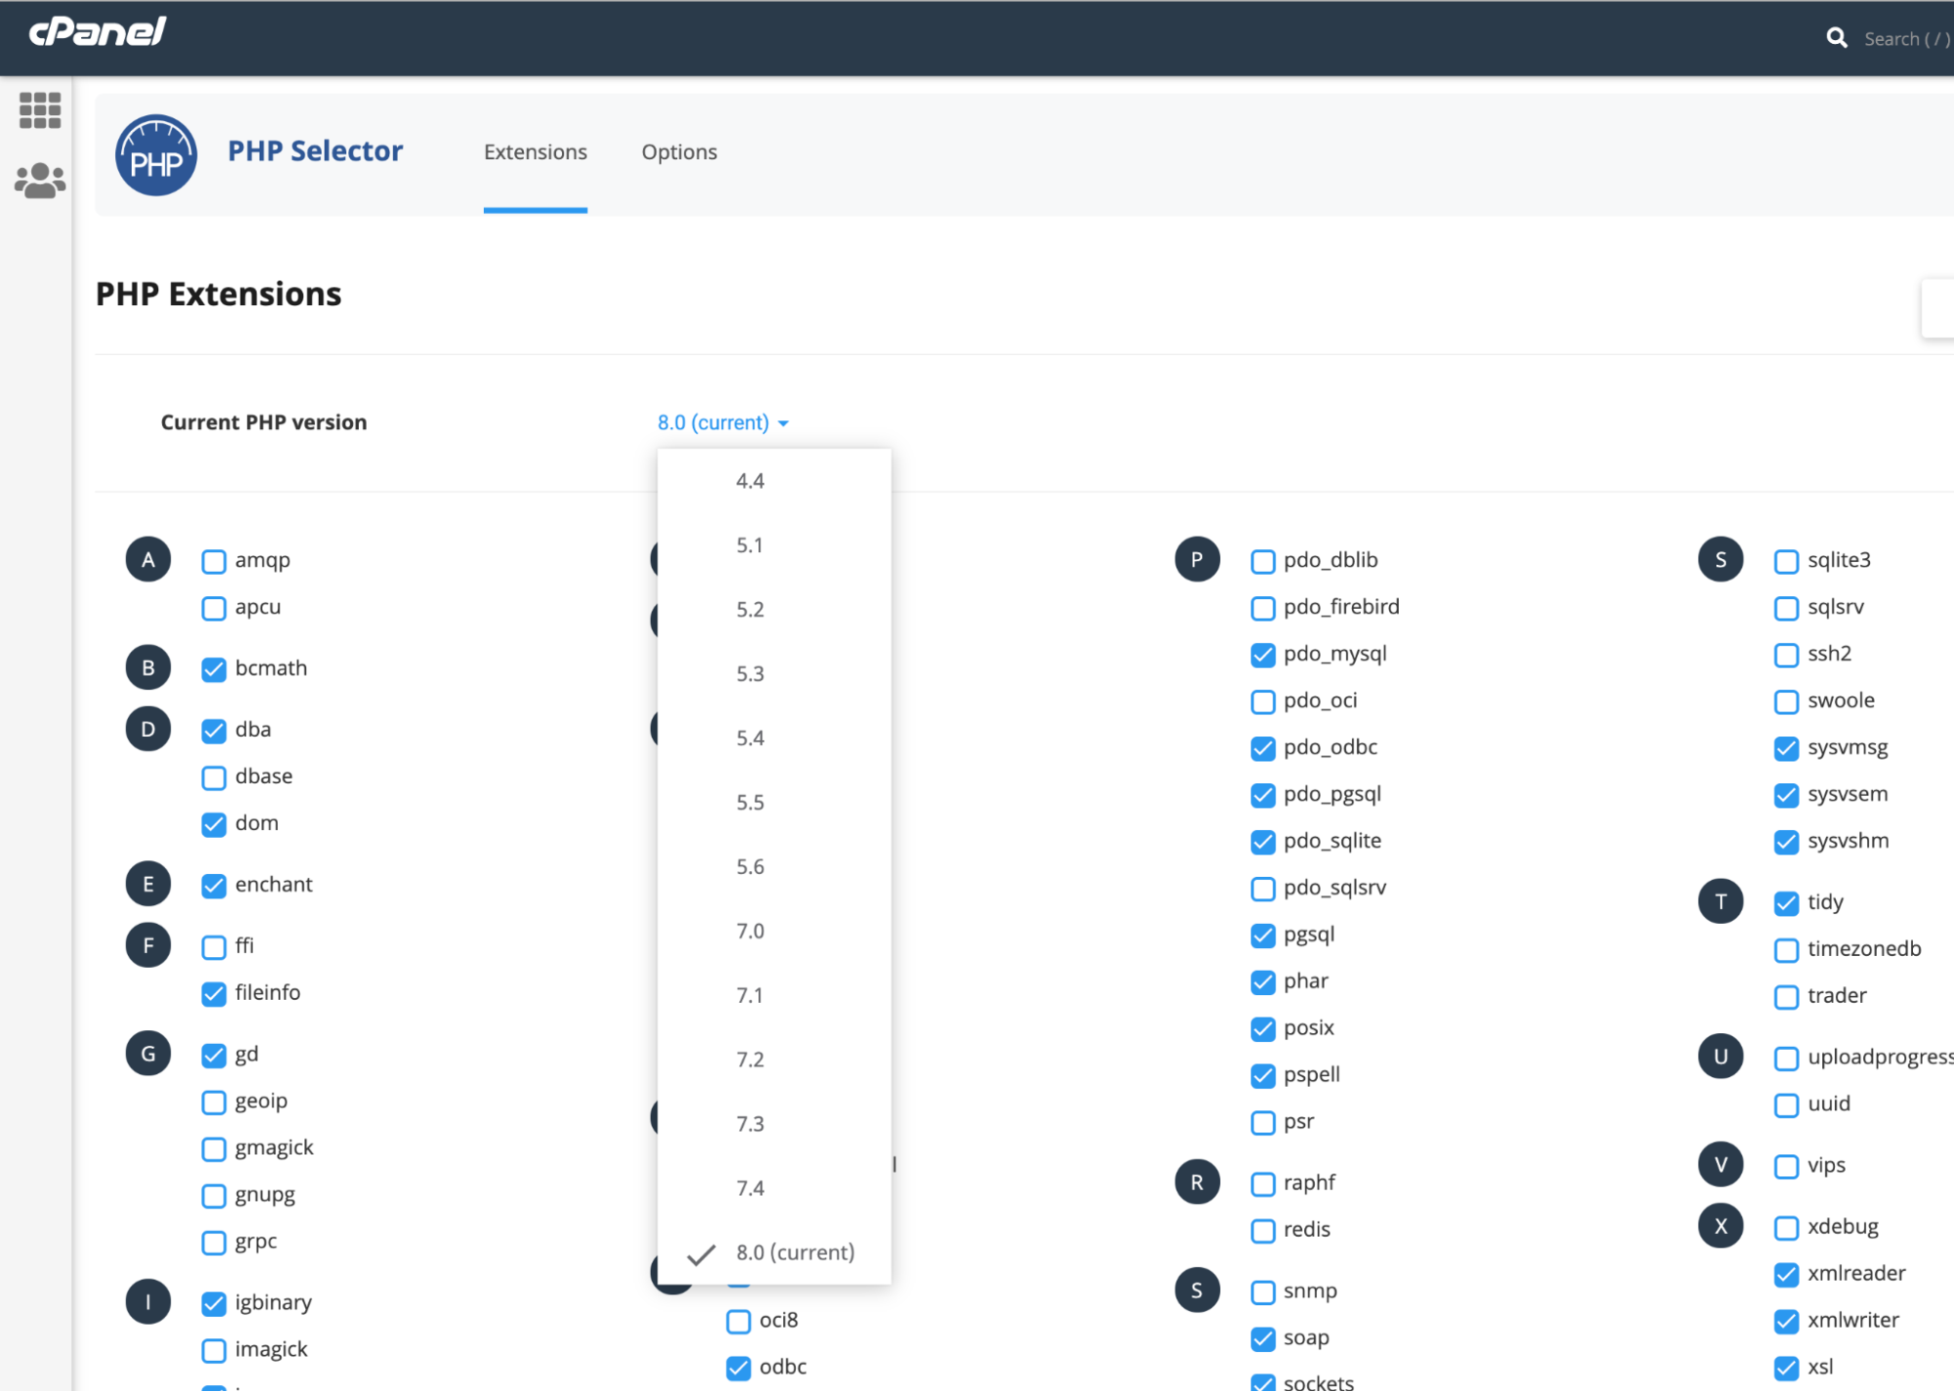1954x1392 pixels.
Task: Enable the amqp extension checkbox
Action: (214, 561)
